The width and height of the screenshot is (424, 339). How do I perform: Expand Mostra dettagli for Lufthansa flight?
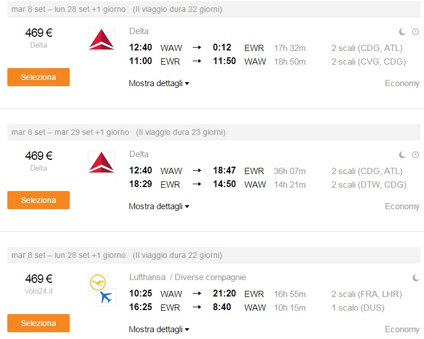point(159,329)
